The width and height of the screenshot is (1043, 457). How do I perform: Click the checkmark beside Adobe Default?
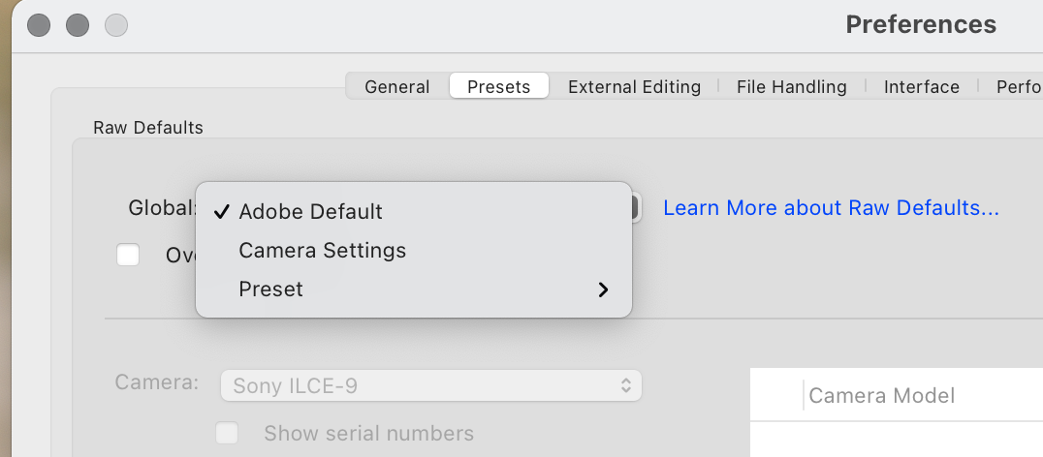[222, 212]
